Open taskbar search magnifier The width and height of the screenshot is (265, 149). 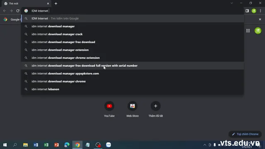(15, 145)
